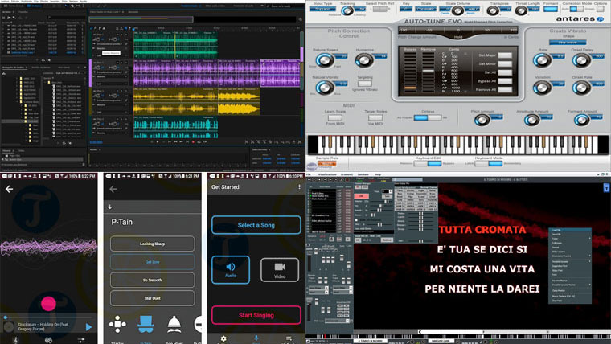Screen dimensions: 611x344
Task: Click the Formant Amount knob
Action: pos(581,120)
